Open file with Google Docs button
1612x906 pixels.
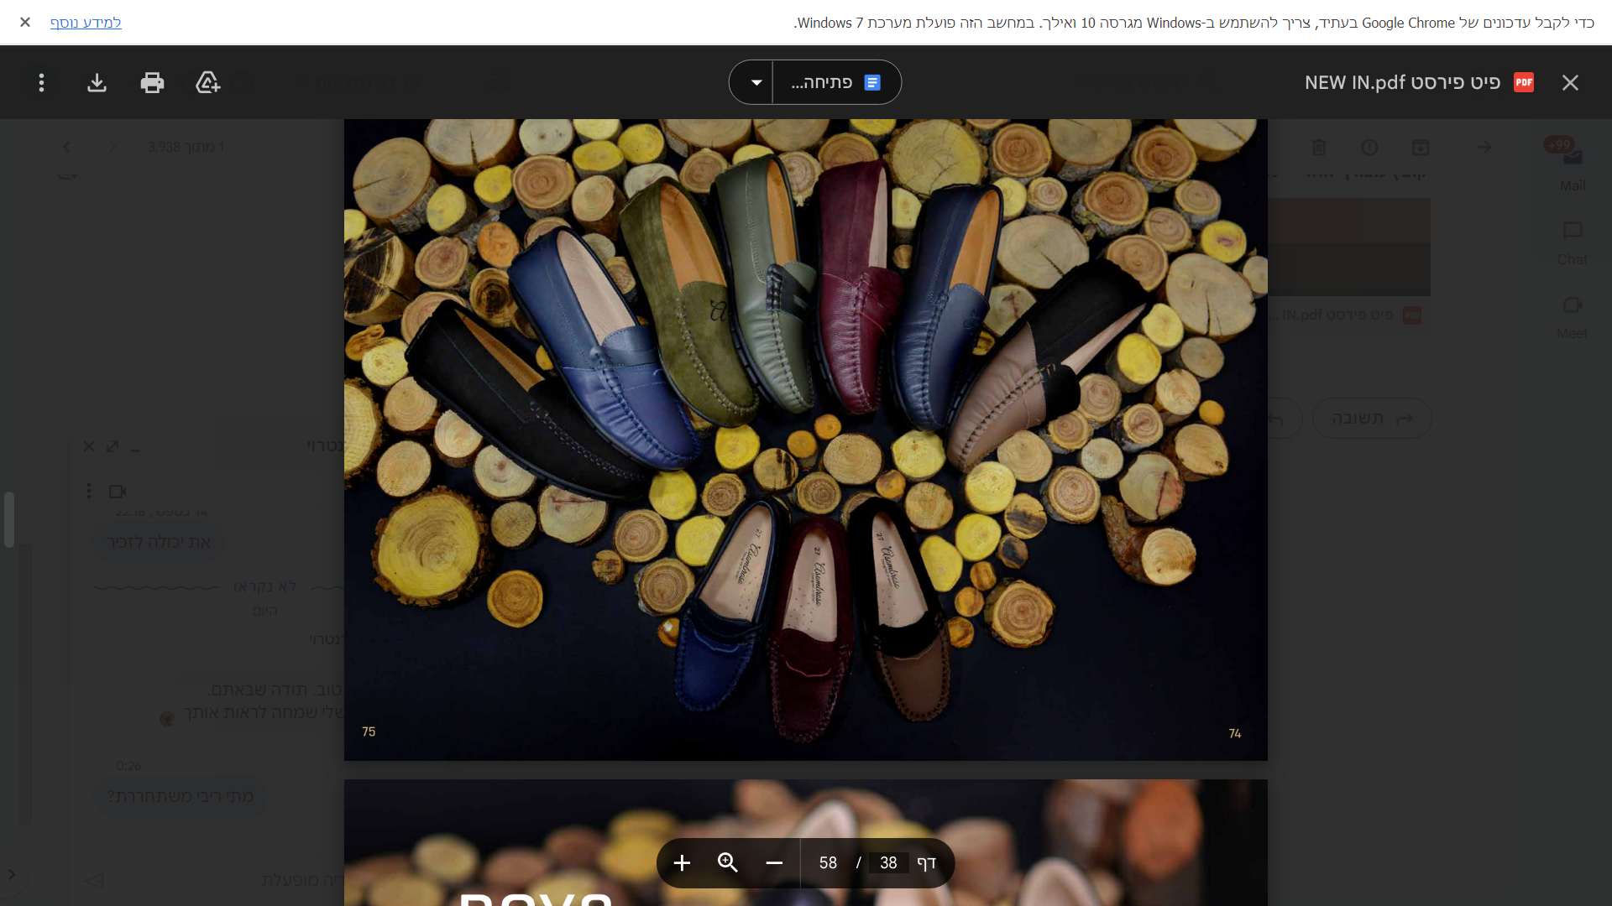click(835, 82)
